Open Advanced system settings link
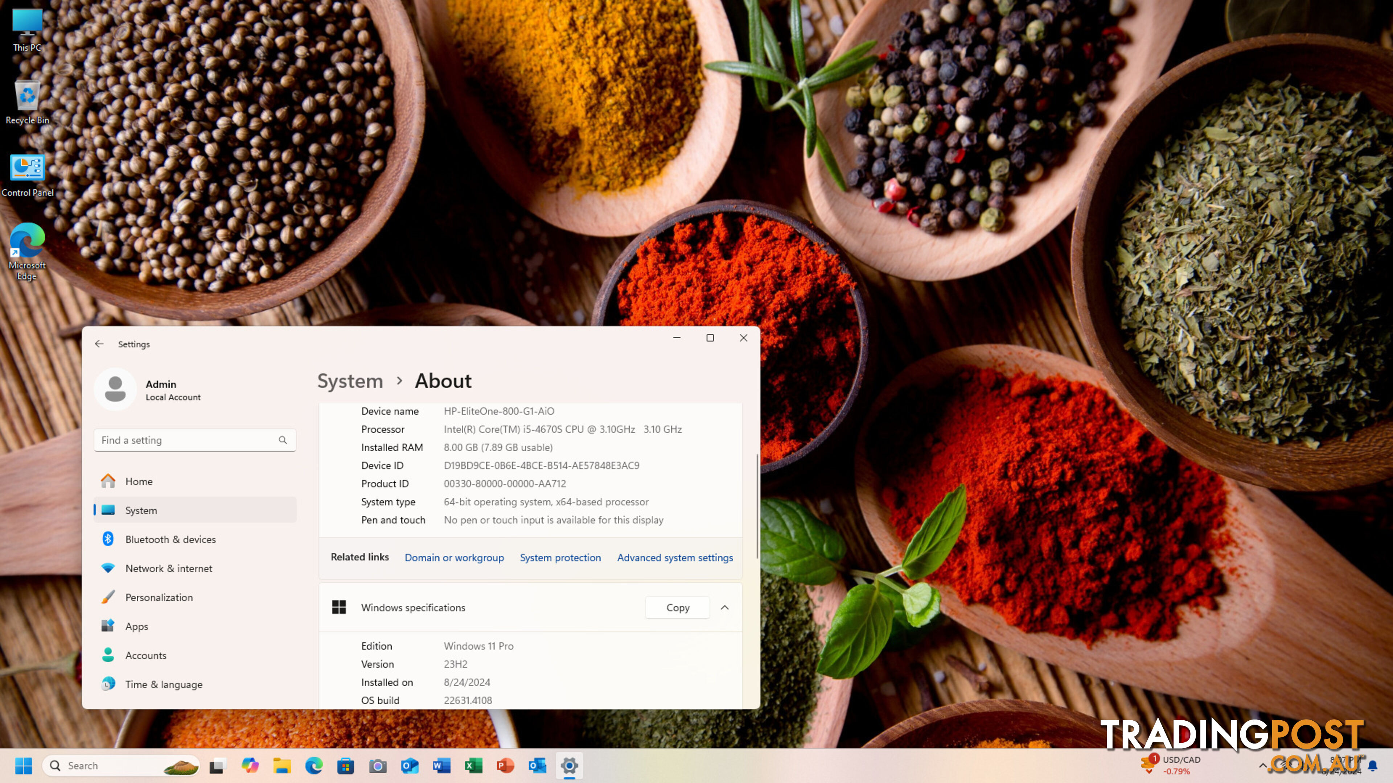Image resolution: width=1393 pixels, height=783 pixels. pos(675,557)
